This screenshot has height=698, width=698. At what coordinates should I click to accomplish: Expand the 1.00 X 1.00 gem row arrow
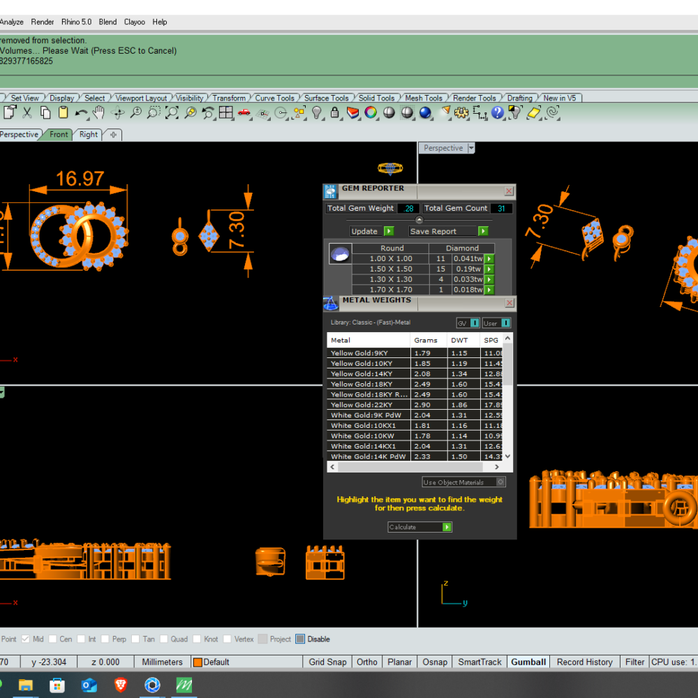[489, 259]
